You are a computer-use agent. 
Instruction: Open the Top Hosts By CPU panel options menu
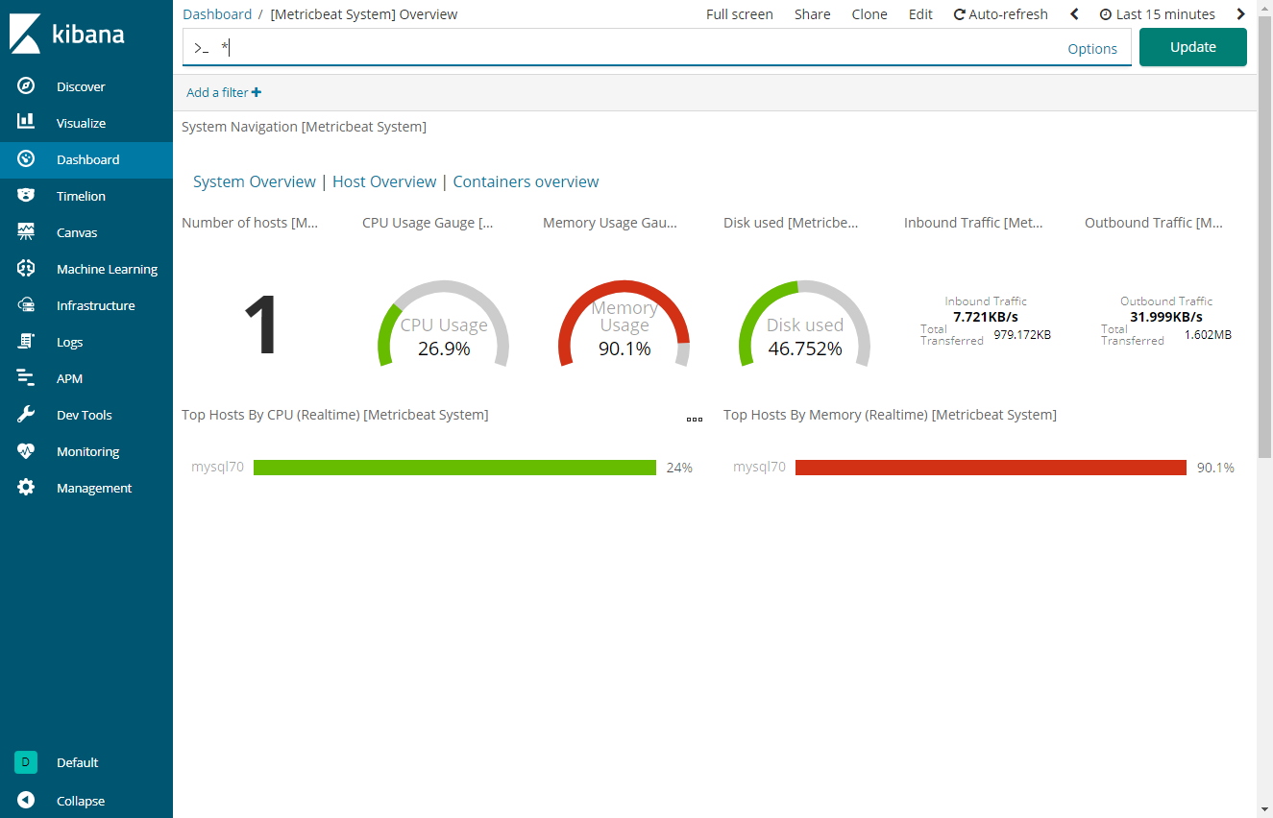coord(695,420)
